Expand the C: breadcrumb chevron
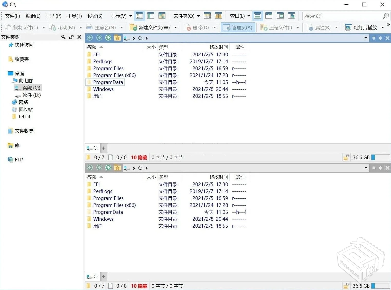Image resolution: width=391 pixels, height=290 pixels. point(146,38)
